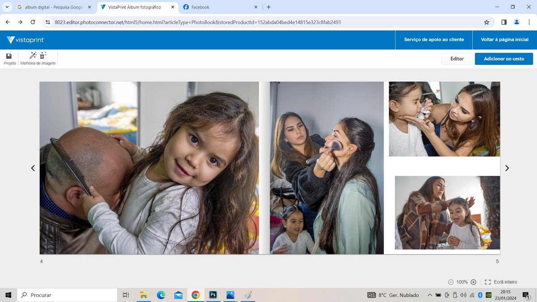537x302 pixels.
Task: Zoom out with the minus icon
Action: pyautogui.click(x=451, y=282)
